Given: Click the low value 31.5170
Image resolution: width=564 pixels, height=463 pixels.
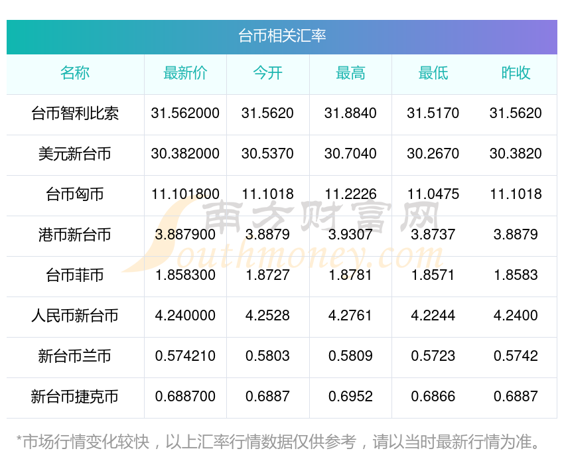Looking at the screenshot, I should (x=433, y=113).
